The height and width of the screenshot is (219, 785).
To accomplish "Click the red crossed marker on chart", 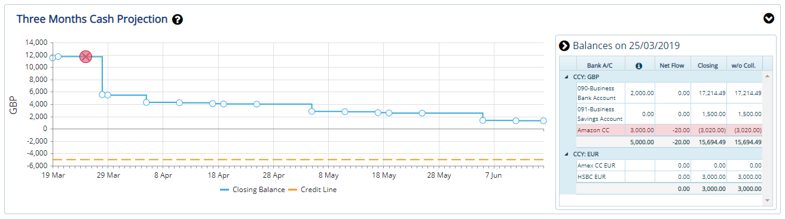I will point(85,57).
